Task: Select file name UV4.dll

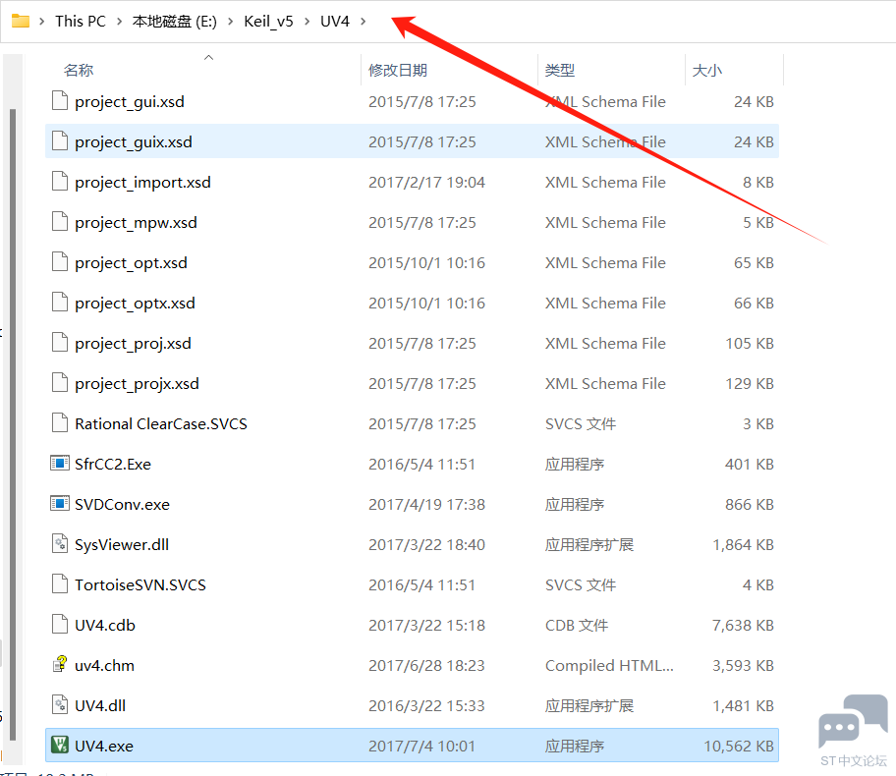Action: [x=100, y=705]
